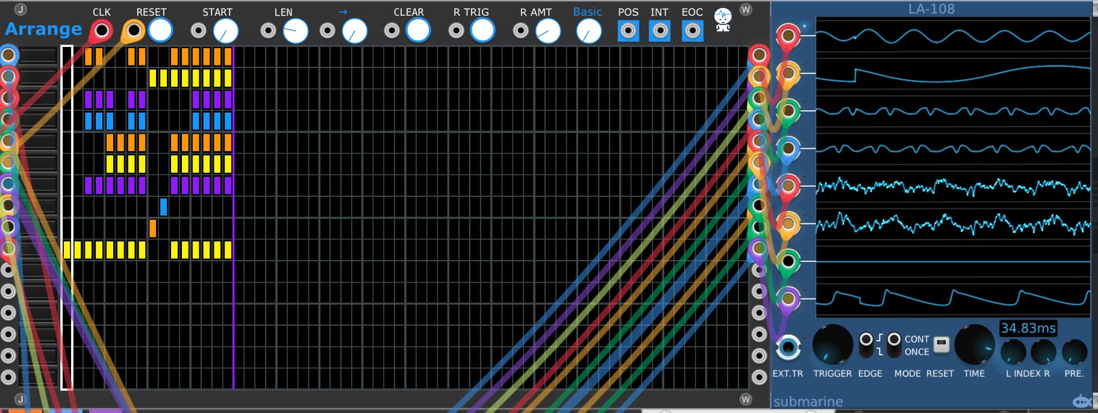Push the CLEAR button on Arrange

pyautogui.click(x=418, y=30)
